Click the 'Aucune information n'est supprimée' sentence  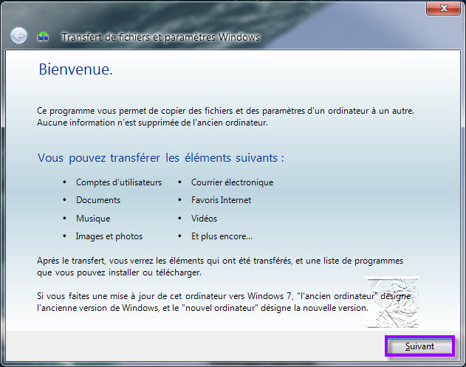point(151,123)
